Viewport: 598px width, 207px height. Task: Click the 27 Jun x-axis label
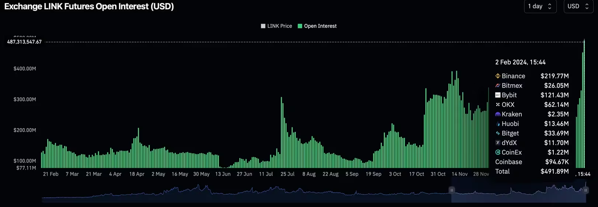point(244,174)
